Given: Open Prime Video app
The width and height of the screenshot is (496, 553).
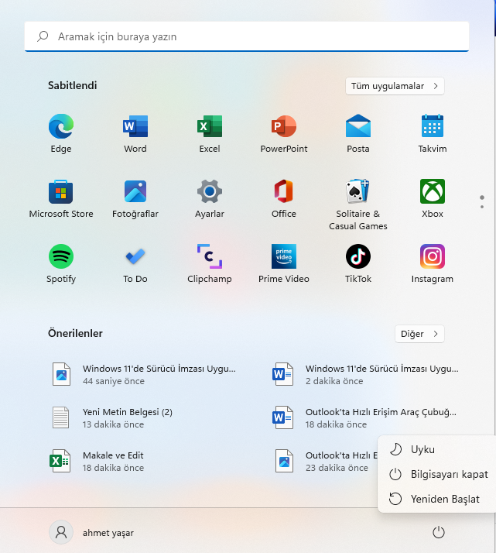Looking at the screenshot, I should 284,263.
